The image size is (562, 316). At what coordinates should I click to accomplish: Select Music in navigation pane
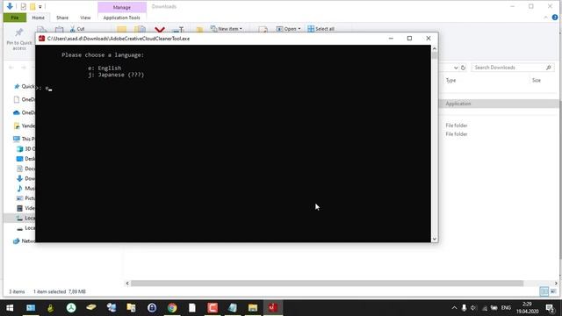(x=25, y=188)
